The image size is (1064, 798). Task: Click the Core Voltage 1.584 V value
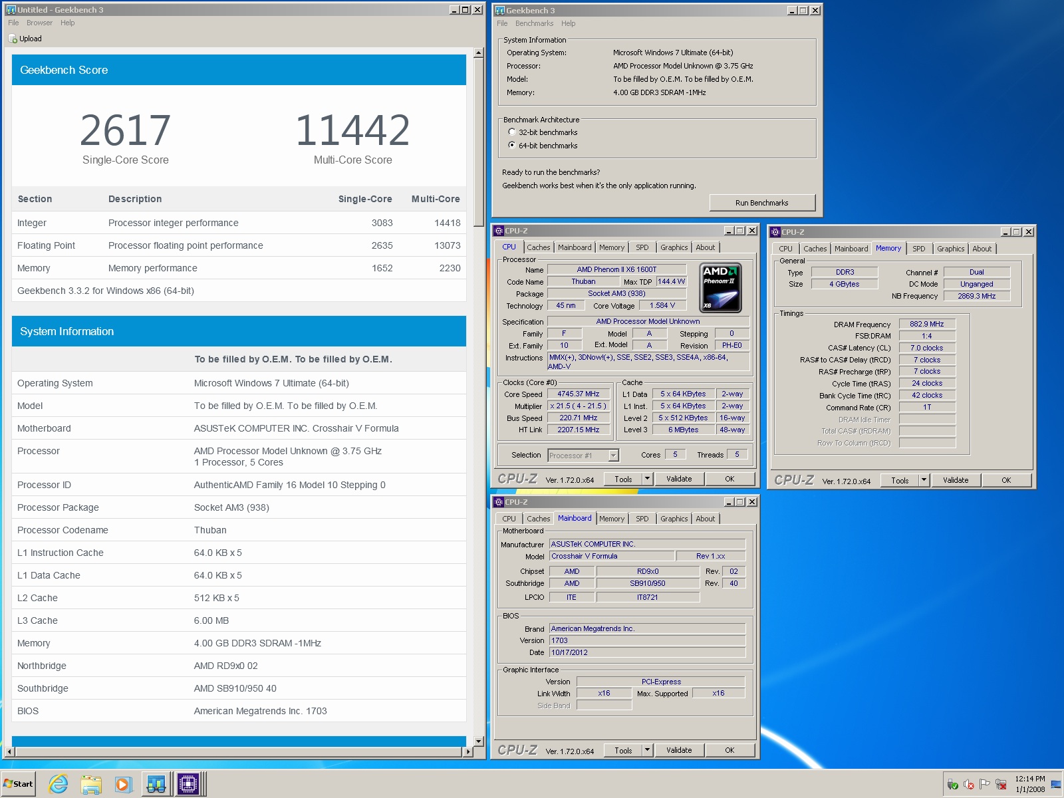tap(662, 306)
